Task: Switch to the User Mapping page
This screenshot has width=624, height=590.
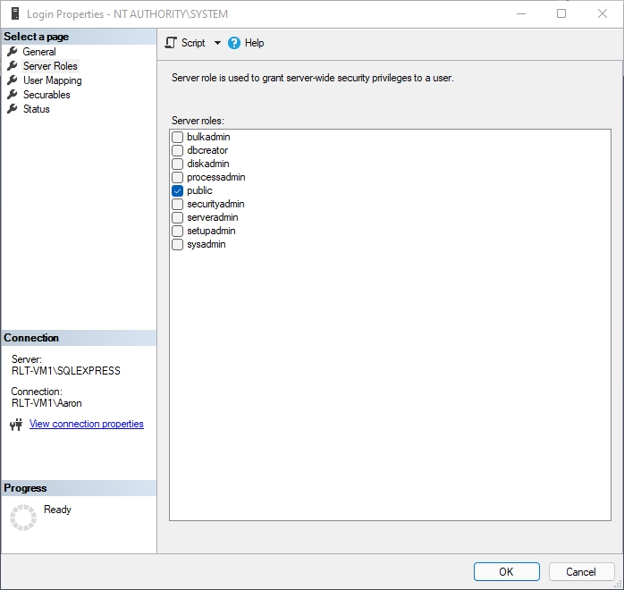Action: point(52,80)
